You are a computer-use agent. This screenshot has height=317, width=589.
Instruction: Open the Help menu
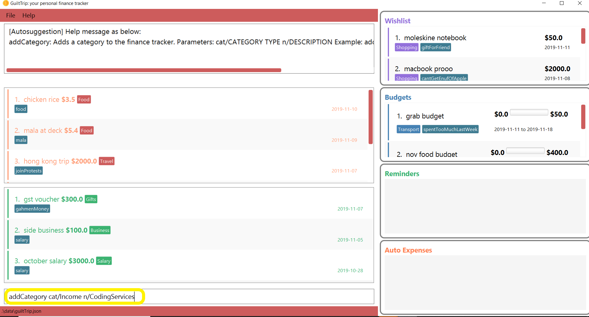[x=29, y=15]
